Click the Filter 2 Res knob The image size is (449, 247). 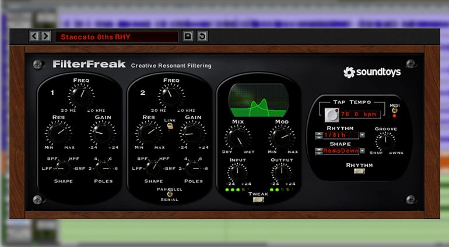tap(149, 133)
